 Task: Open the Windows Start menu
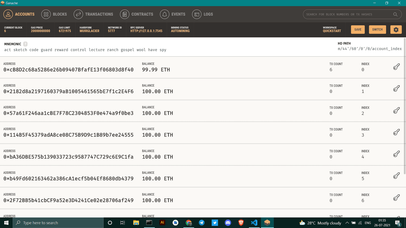pyautogui.click(x=6, y=223)
